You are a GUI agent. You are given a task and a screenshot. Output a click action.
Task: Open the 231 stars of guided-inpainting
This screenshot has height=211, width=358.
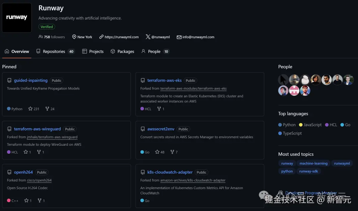coord(34,109)
